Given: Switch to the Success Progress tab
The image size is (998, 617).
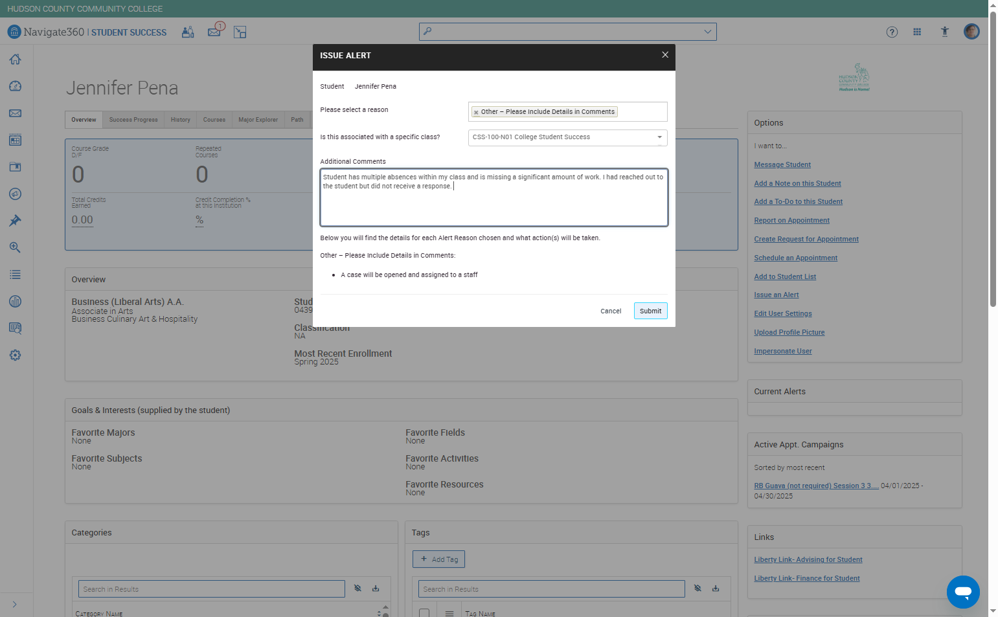Looking at the screenshot, I should (133, 120).
